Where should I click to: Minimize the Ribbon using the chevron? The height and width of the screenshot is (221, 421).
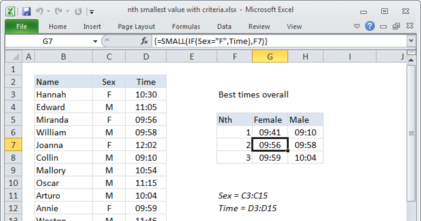357,26
